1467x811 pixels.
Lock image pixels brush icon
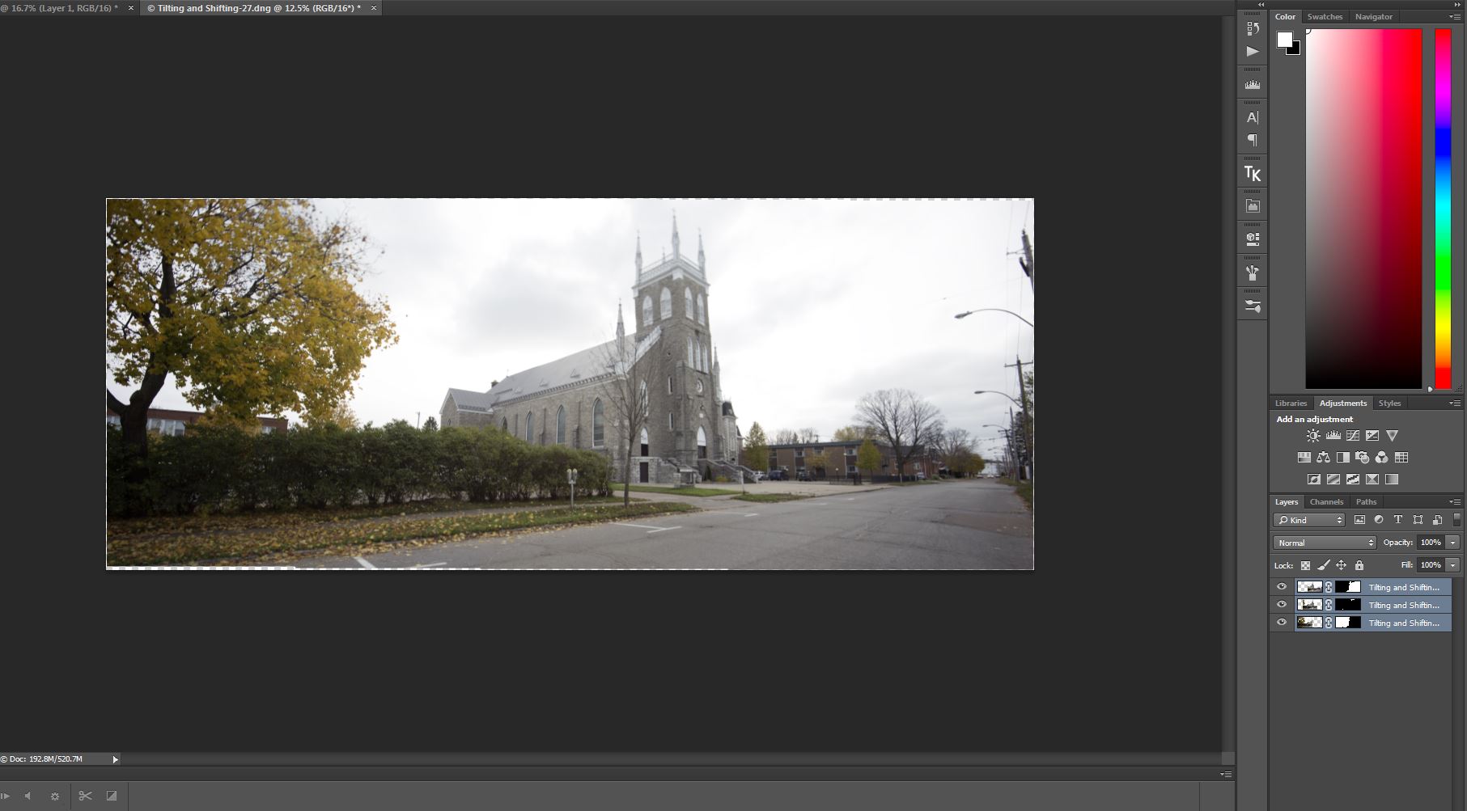[x=1324, y=565]
